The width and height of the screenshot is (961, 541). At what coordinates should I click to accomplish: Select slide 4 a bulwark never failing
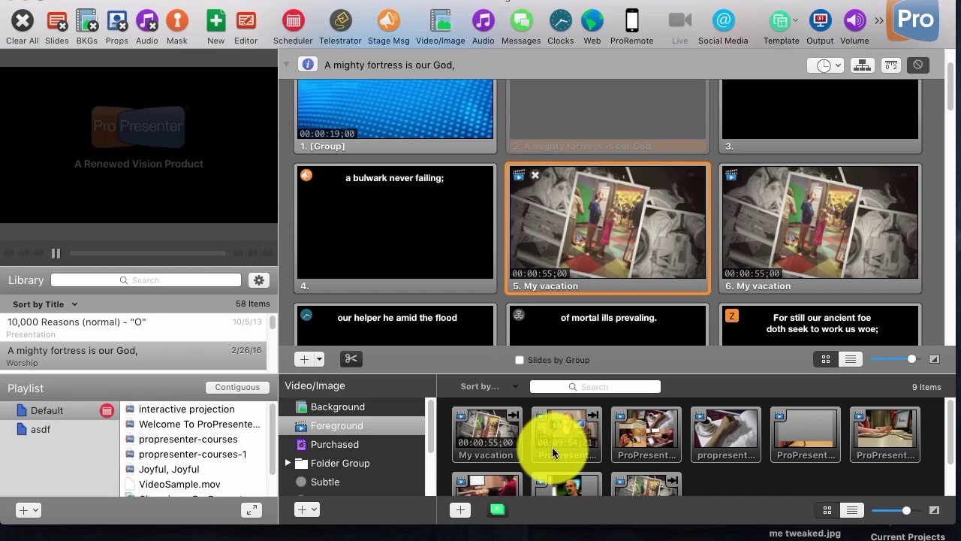pos(395,228)
